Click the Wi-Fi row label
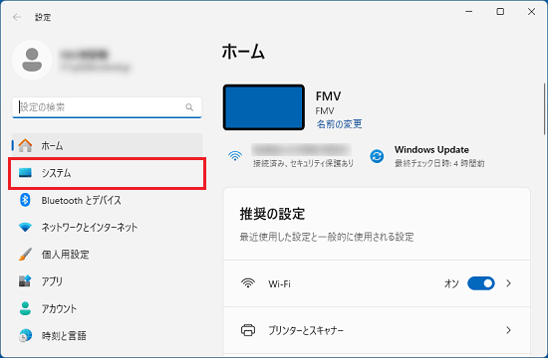548x358 pixels. click(279, 283)
